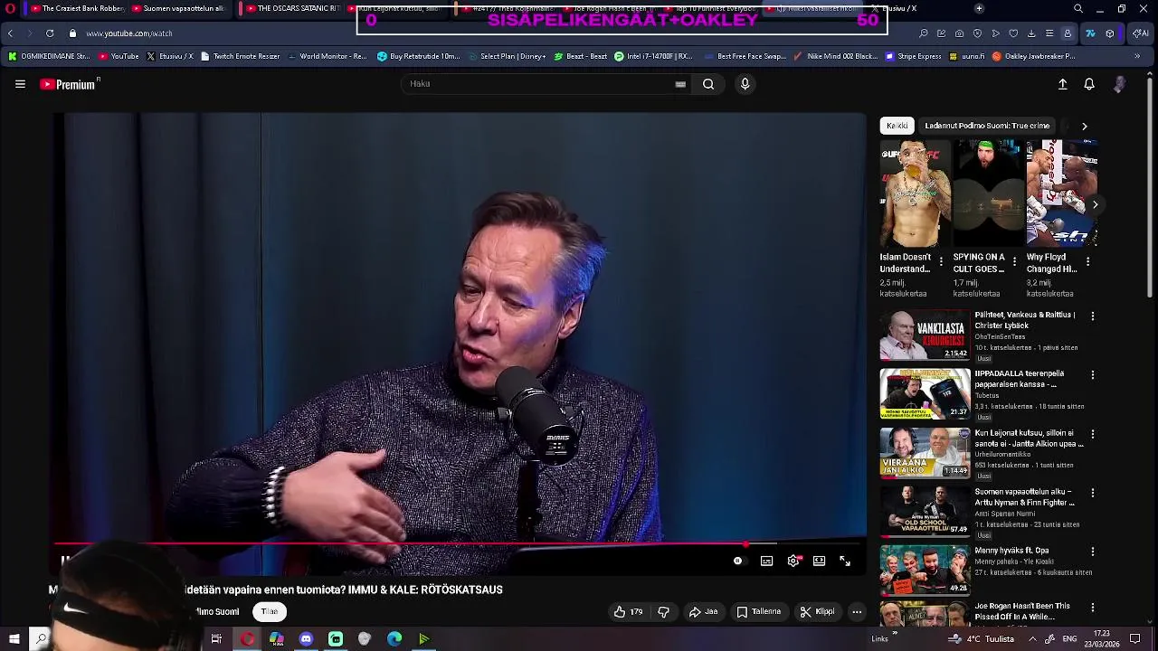Screen dimensions: 1158x651
Task: Open the on-screen keyboard in search box
Action: click(680, 84)
